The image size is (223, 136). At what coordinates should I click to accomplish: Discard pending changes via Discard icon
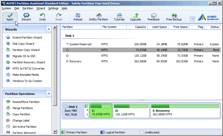click(26, 17)
